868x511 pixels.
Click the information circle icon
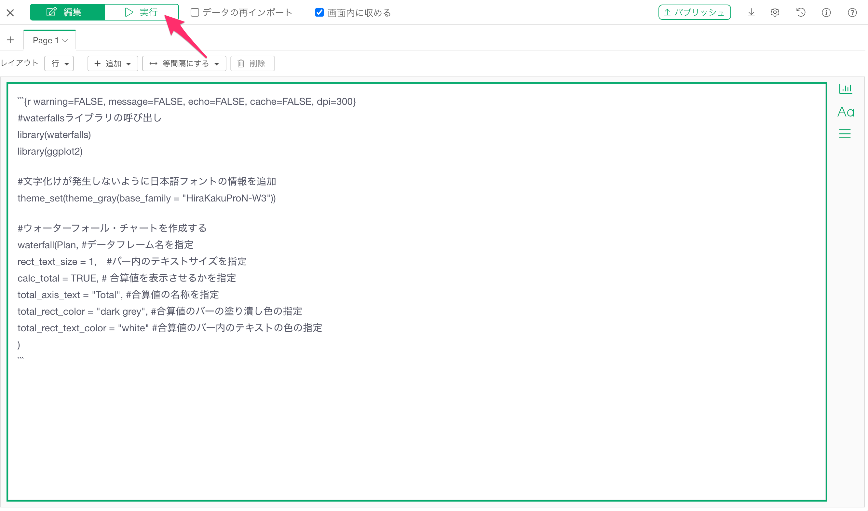pos(826,13)
